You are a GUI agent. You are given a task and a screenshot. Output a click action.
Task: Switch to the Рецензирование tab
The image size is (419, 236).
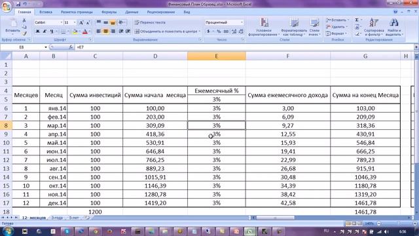coord(161,12)
